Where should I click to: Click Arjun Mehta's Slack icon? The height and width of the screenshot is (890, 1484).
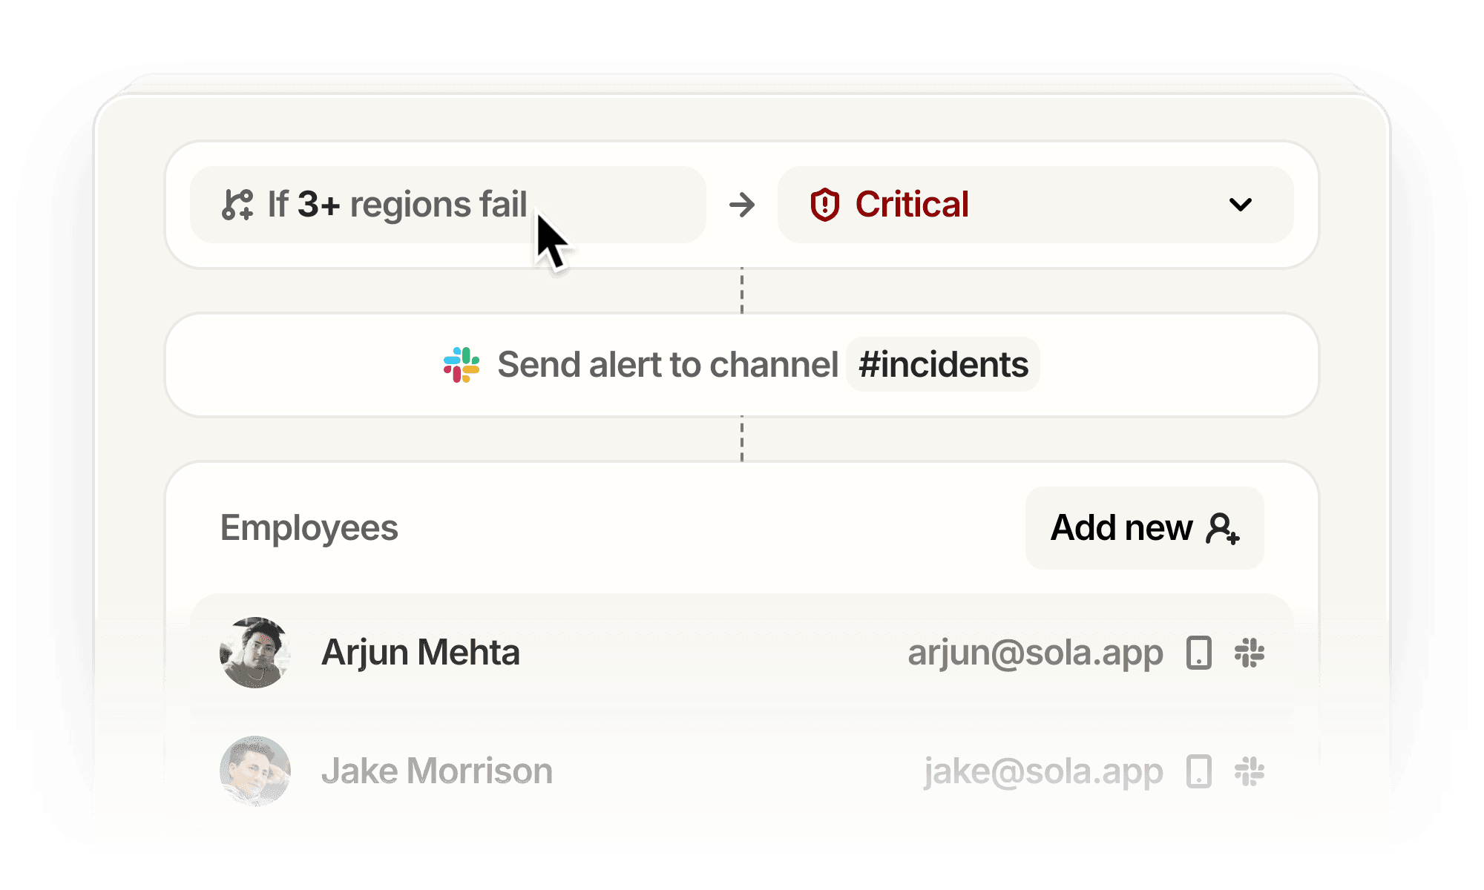1250,653
